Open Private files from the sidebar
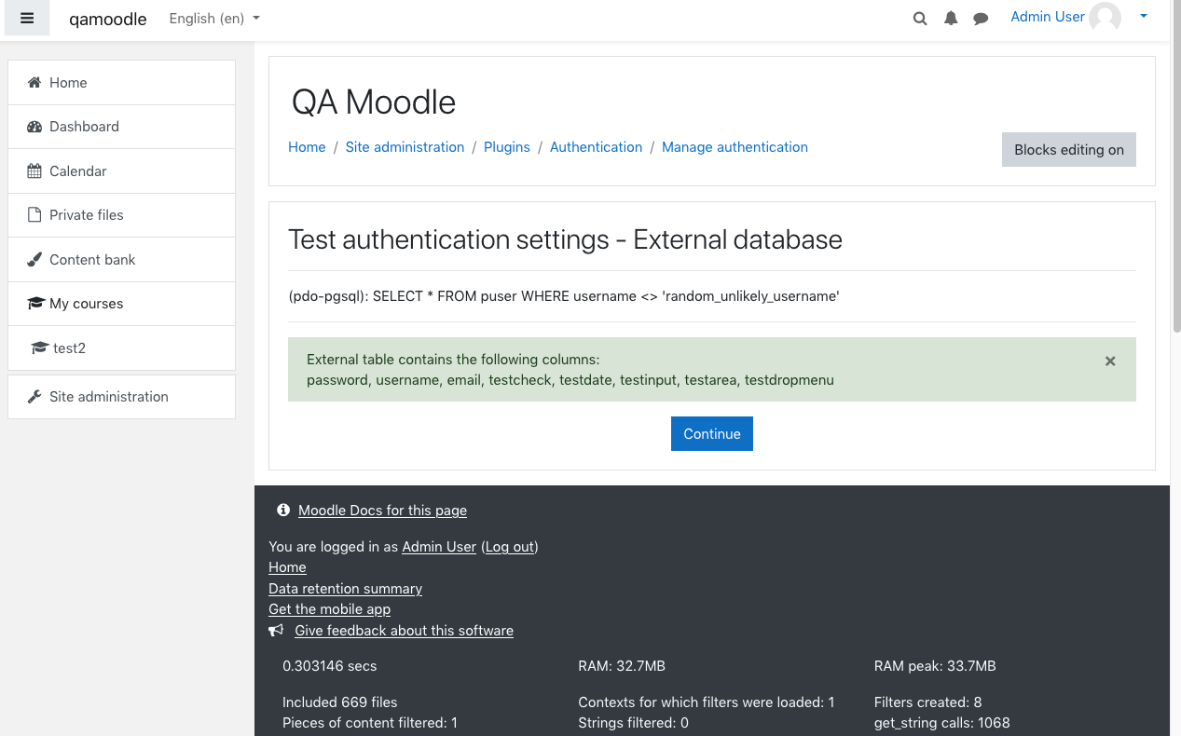 point(121,215)
